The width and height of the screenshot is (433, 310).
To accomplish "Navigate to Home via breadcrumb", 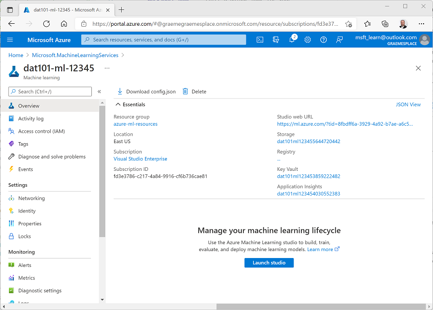I will [15, 55].
